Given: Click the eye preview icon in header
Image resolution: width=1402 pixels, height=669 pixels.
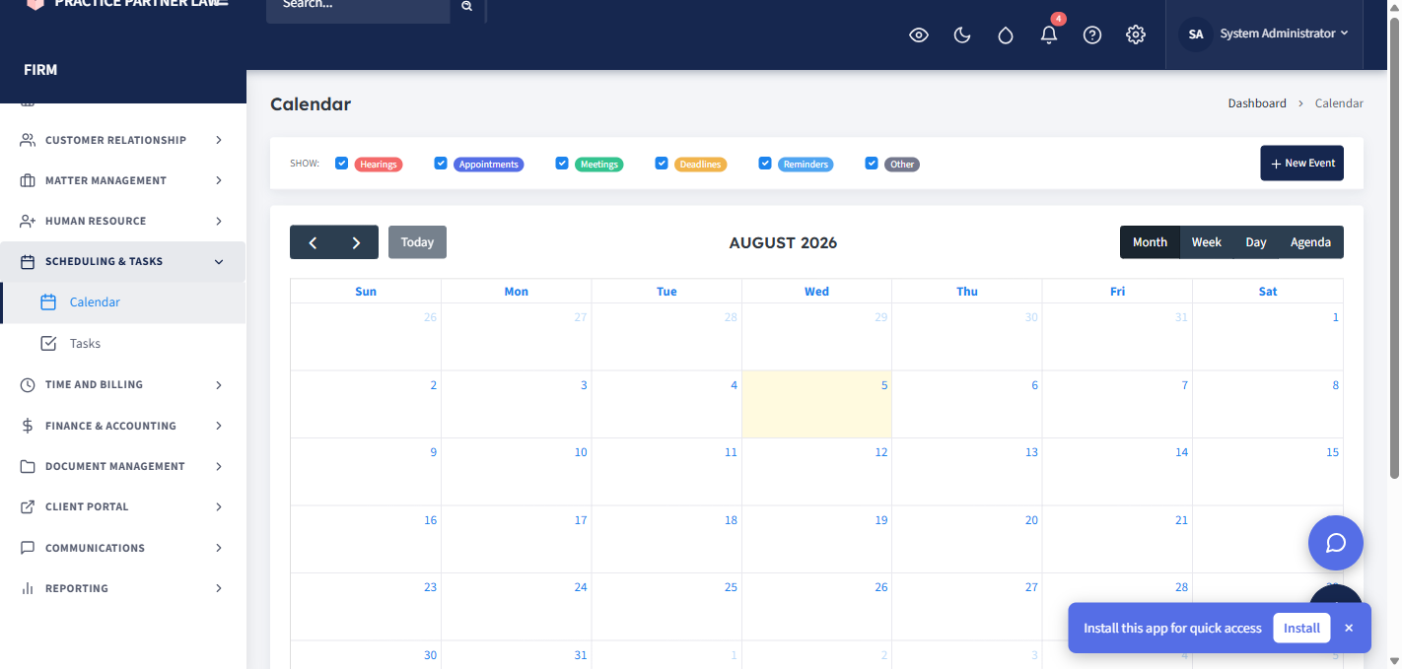Looking at the screenshot, I should pos(919,35).
